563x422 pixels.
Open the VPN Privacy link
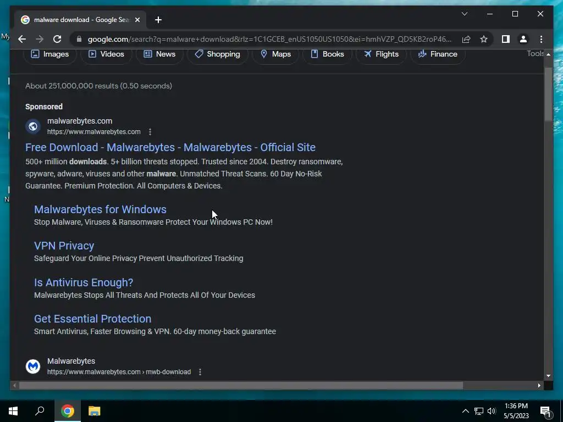tap(64, 246)
